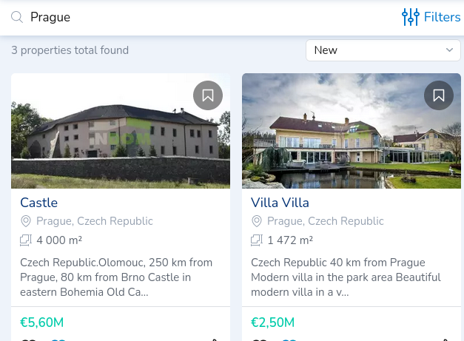464x341 pixels.
Task: Click the Castle location pin icon
Action: point(26,221)
